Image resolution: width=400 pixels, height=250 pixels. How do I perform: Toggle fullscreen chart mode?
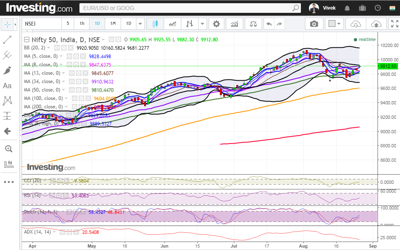click(x=395, y=24)
